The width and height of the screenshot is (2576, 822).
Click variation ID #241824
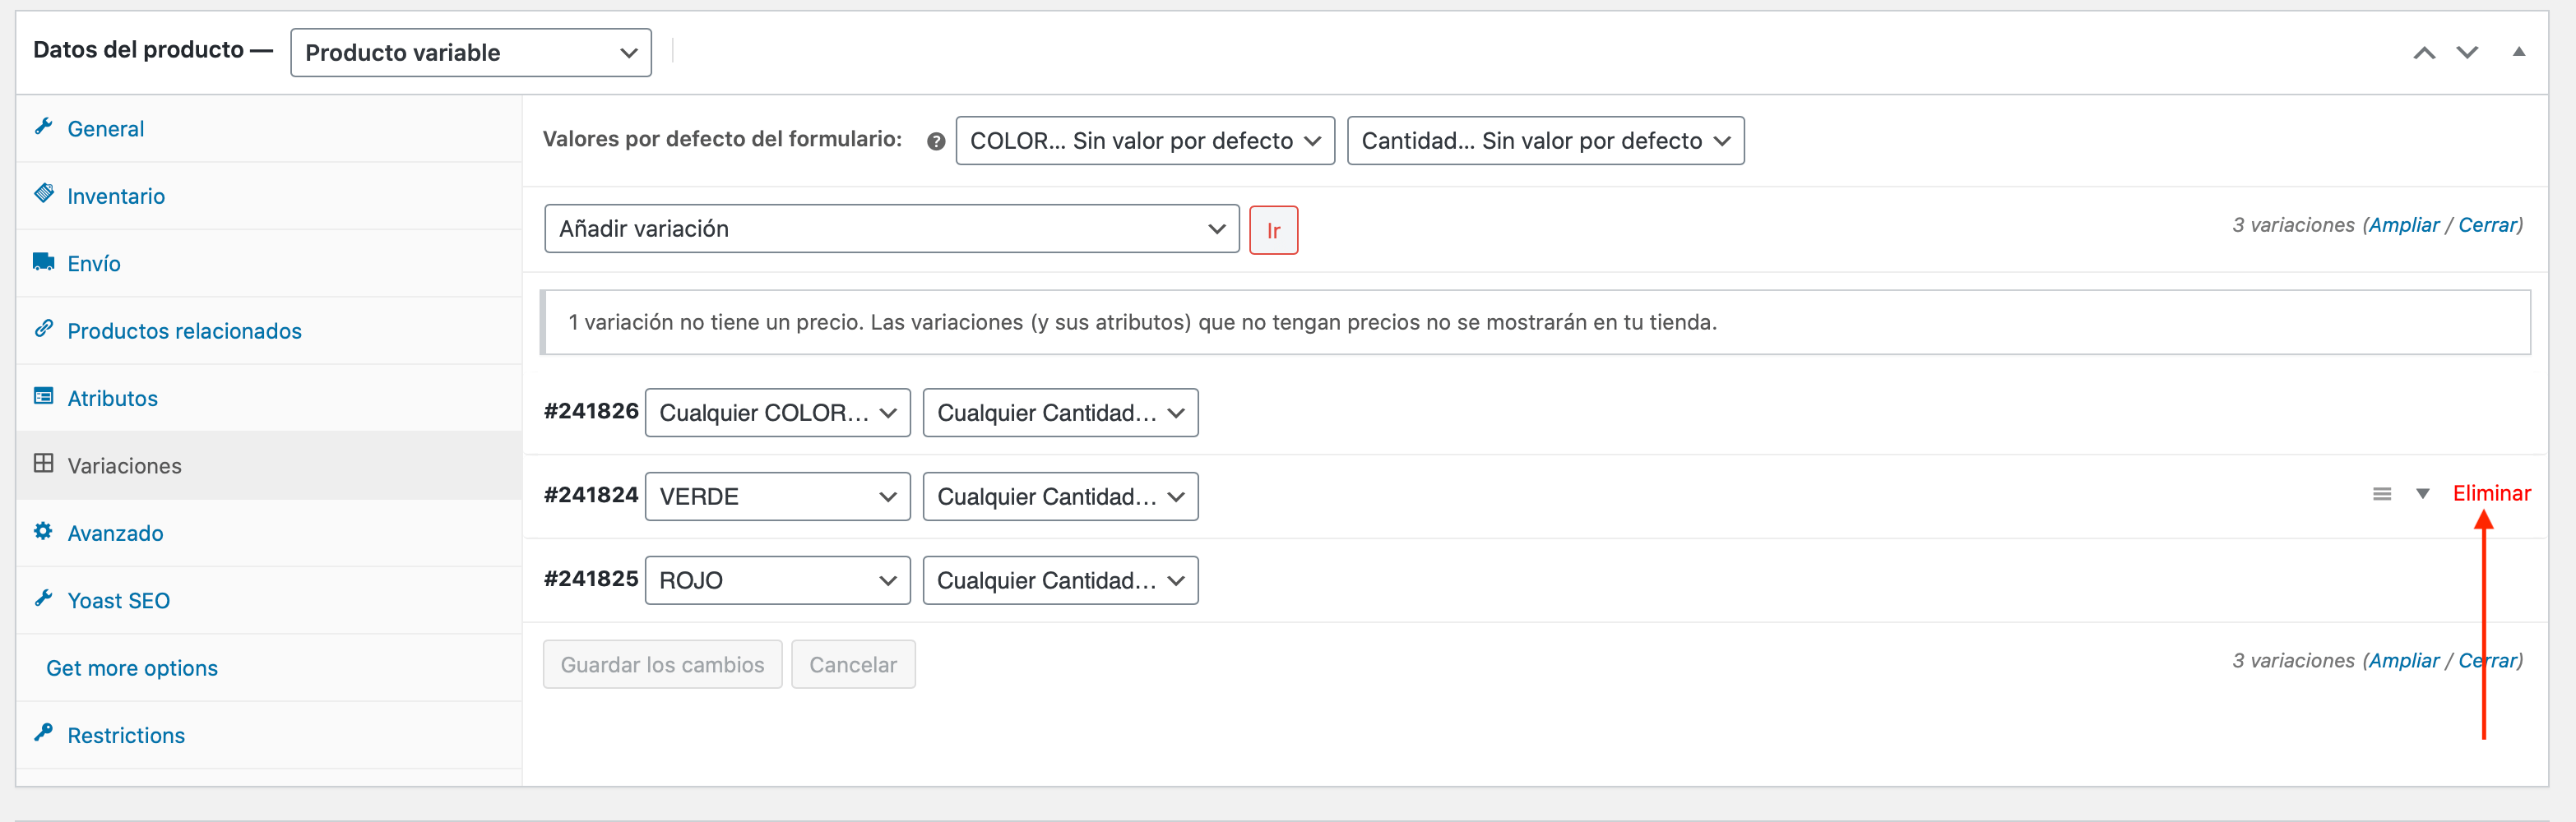[591, 496]
